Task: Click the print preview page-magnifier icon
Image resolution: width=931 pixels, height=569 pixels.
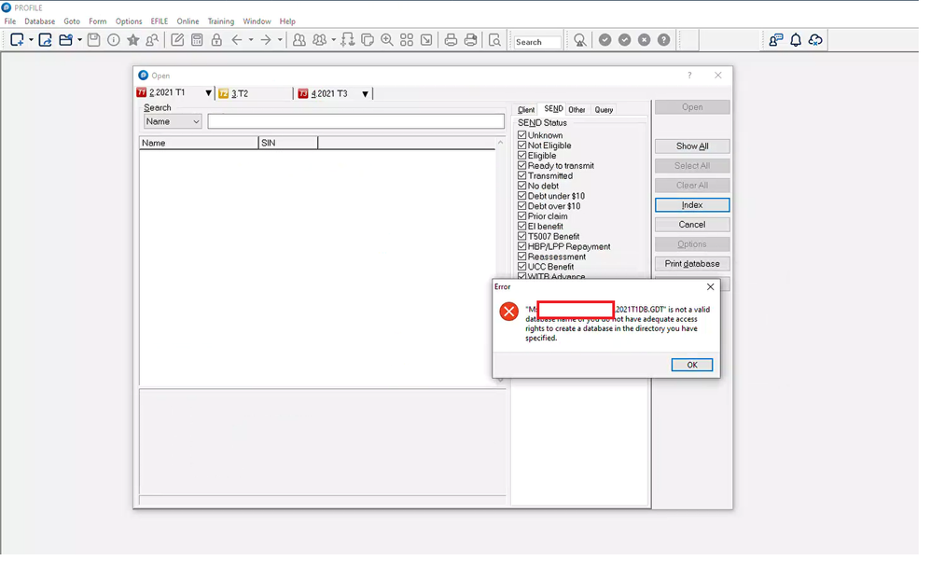Action: coord(494,40)
